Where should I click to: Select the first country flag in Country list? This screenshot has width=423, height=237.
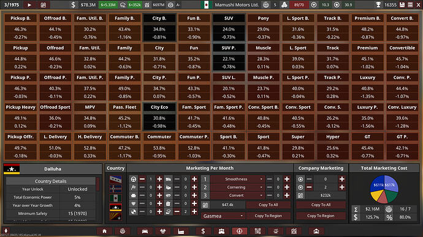click(x=115, y=180)
